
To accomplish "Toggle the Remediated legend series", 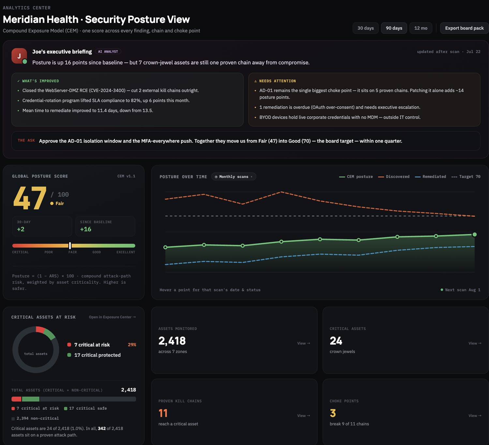I will 430,176.
